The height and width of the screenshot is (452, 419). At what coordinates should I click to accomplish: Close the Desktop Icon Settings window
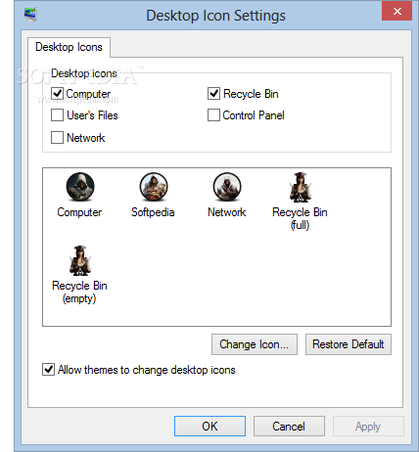coord(397,11)
